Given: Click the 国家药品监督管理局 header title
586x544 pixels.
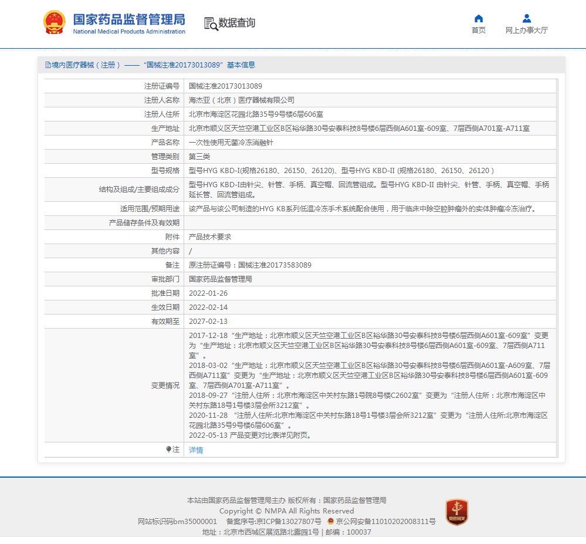Looking at the screenshot, I should [129, 19].
